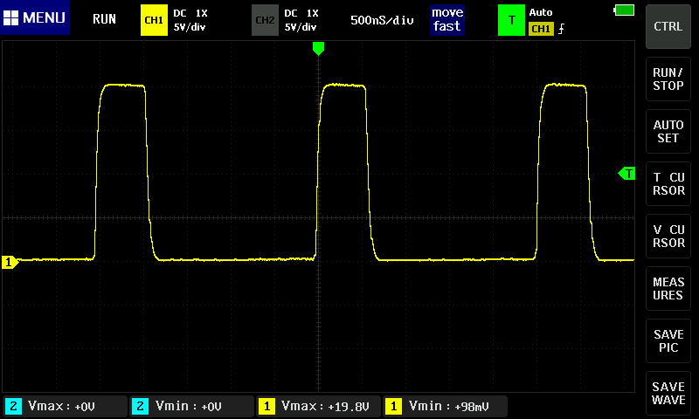This screenshot has width=699, height=419.
Task: Click SAVE WAVE to store waveform
Action: point(668,393)
